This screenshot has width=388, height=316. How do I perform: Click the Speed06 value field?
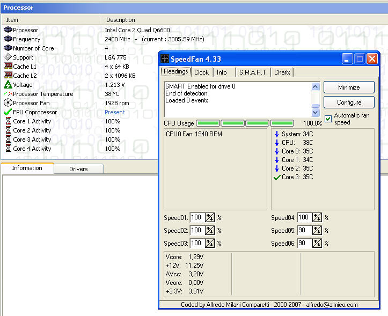[x=305, y=243]
